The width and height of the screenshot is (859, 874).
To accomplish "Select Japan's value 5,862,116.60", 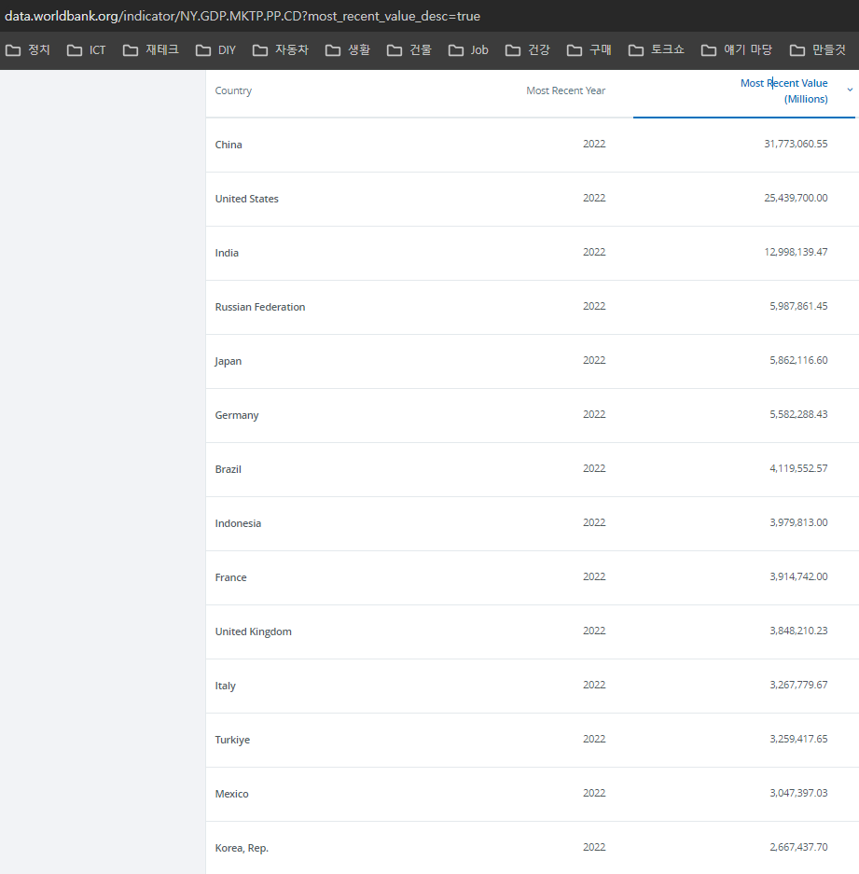I will pos(798,360).
